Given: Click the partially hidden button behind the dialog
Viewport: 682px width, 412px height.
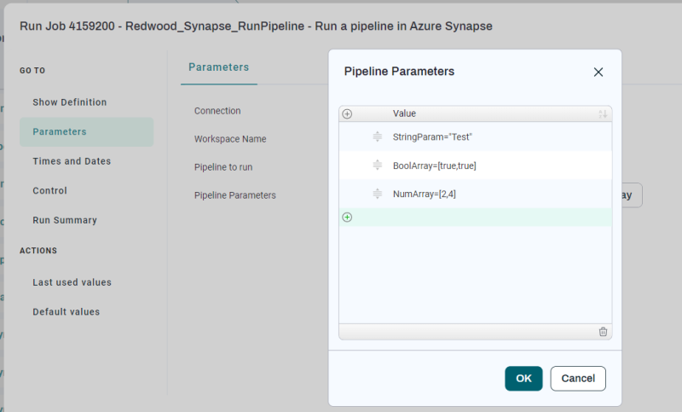Looking at the screenshot, I should tap(632, 195).
